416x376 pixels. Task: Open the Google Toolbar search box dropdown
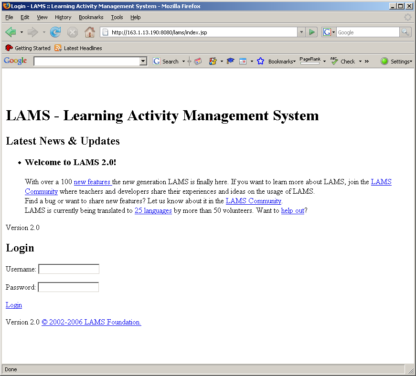143,62
